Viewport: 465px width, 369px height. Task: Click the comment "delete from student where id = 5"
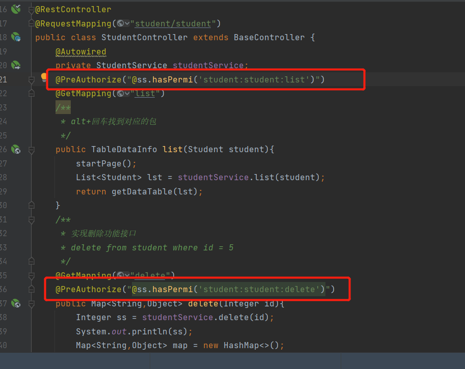[x=152, y=247]
